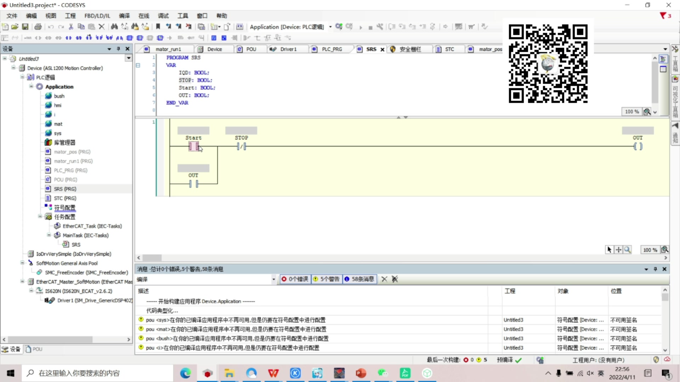Select the Login (online) icon

339,27
